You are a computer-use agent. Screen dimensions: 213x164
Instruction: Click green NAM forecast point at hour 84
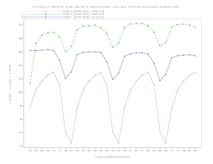[195, 27]
